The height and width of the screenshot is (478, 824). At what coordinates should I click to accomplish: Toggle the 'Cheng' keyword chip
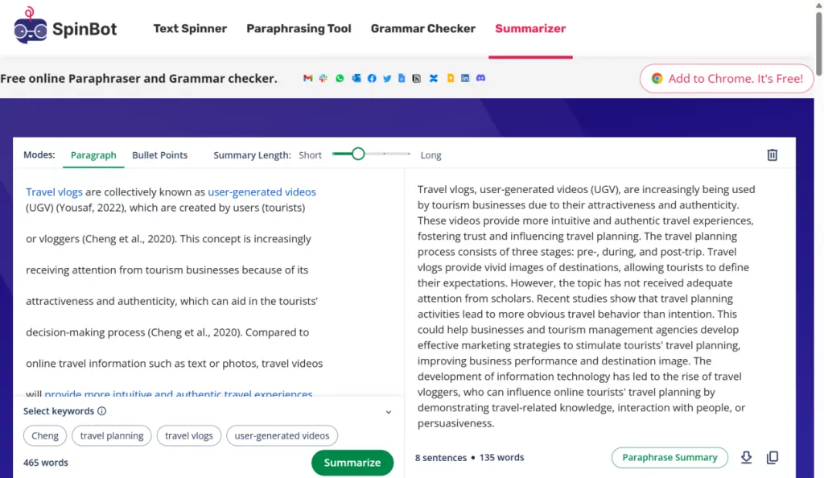(x=45, y=436)
